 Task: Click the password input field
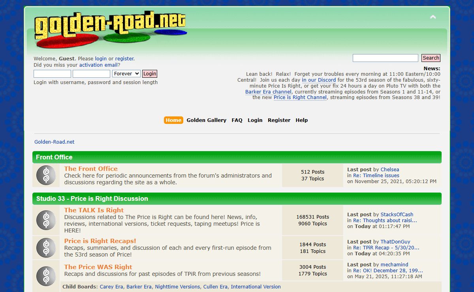coord(91,74)
